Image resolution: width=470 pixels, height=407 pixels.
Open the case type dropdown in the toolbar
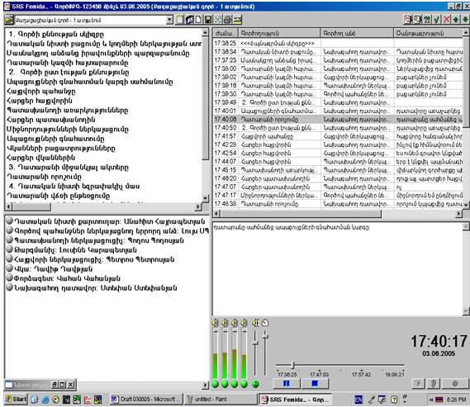click(x=169, y=20)
